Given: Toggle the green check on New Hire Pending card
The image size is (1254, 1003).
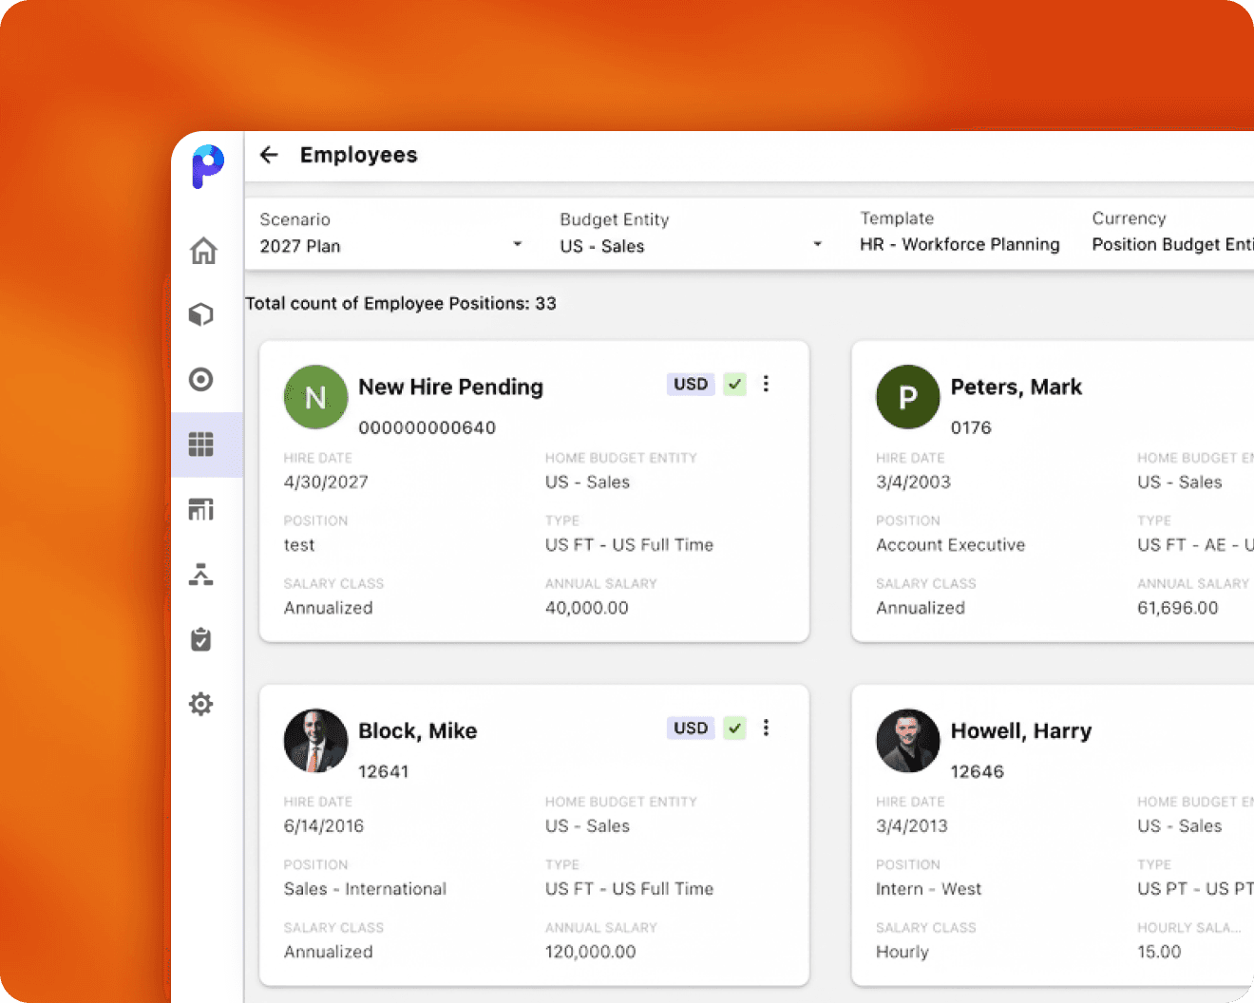Looking at the screenshot, I should pos(734,384).
